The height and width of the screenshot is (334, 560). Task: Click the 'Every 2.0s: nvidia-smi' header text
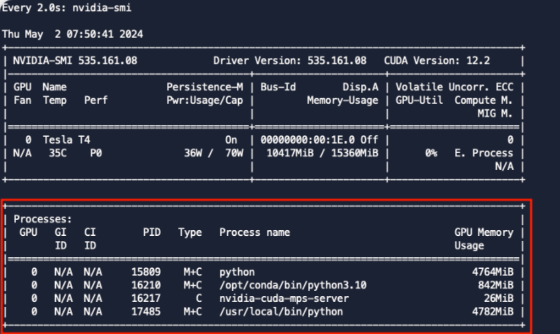pyautogui.click(x=66, y=8)
